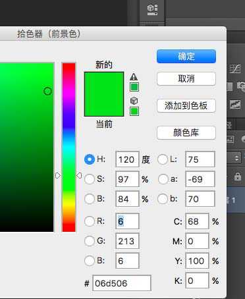245x299 pixels.
Task: Click the right hue slider arrow handle
Action: [x=79, y=175]
